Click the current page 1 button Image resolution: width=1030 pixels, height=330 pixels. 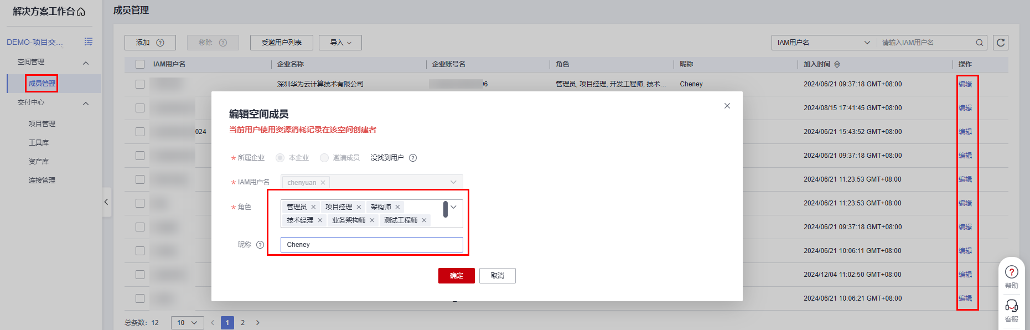click(x=227, y=323)
